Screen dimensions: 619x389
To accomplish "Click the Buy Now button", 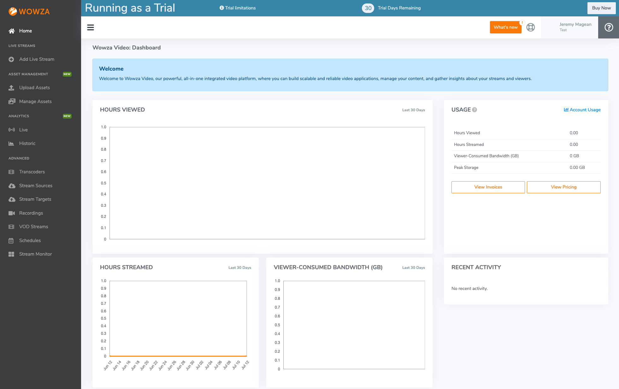I will click(x=601, y=8).
